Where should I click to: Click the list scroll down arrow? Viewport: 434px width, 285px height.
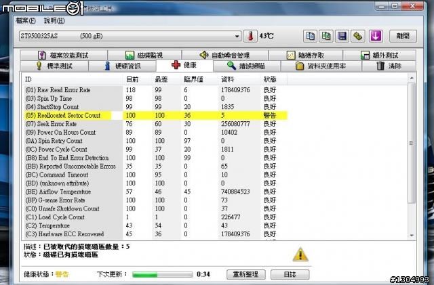pyautogui.click(x=412, y=235)
